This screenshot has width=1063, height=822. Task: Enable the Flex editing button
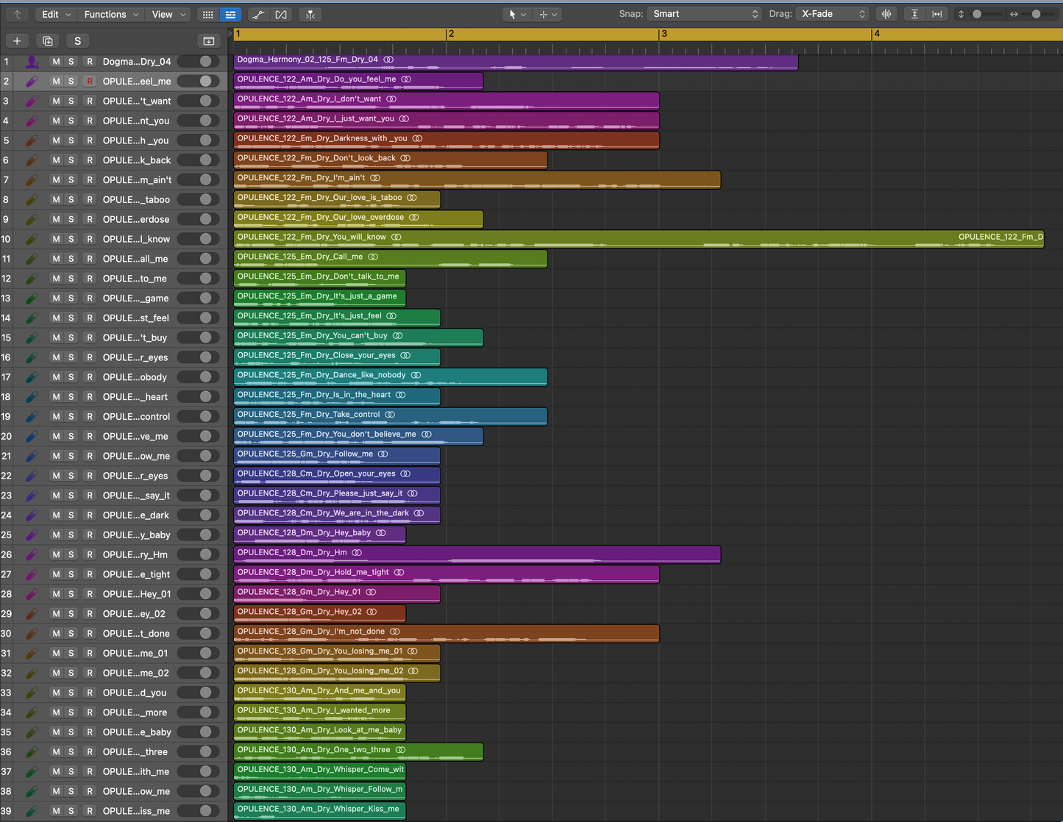pyautogui.click(x=281, y=15)
